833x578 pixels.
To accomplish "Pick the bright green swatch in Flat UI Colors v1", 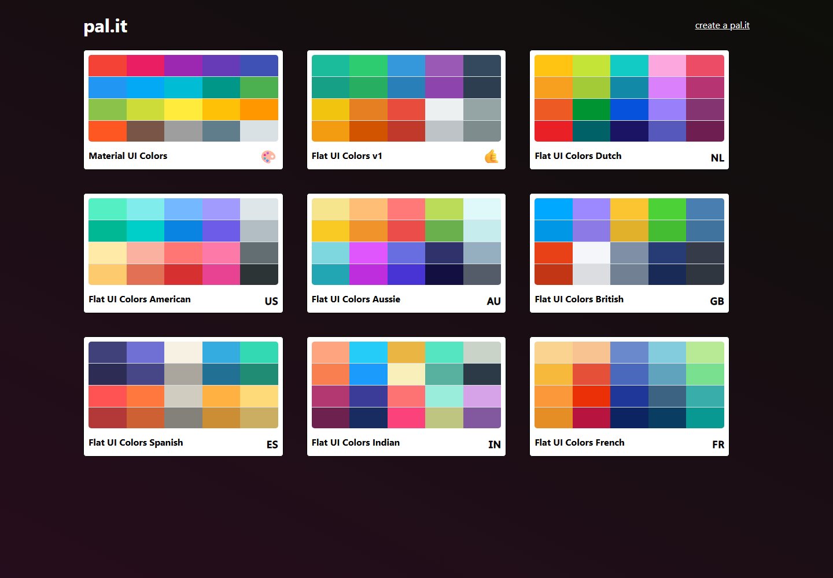I will coord(368,65).
